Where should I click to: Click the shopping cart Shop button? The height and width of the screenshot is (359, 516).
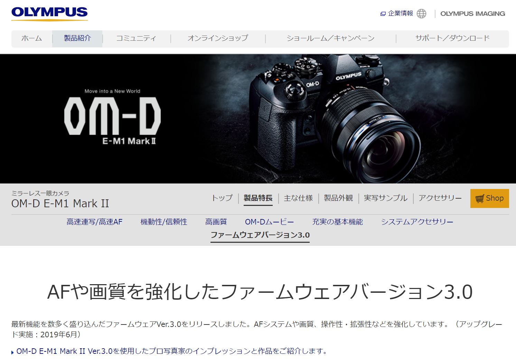(x=489, y=198)
